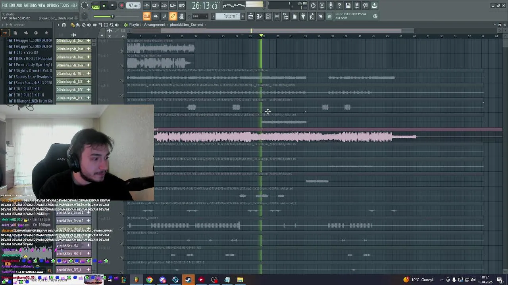Click the tempo 97.000 field

click(134, 6)
